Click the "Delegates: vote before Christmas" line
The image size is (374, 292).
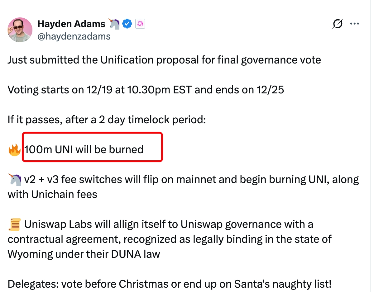pyautogui.click(x=169, y=284)
